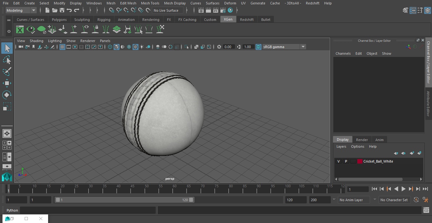Select the Lasso tool in the toolbox
The height and width of the screenshot is (223, 432).
(x=7, y=60)
